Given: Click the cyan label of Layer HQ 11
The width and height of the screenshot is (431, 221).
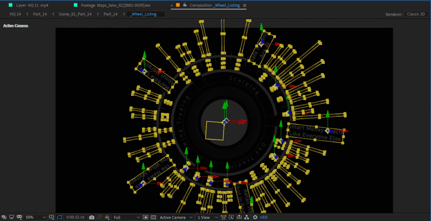Looking at the screenshot, I should tap(11, 5).
